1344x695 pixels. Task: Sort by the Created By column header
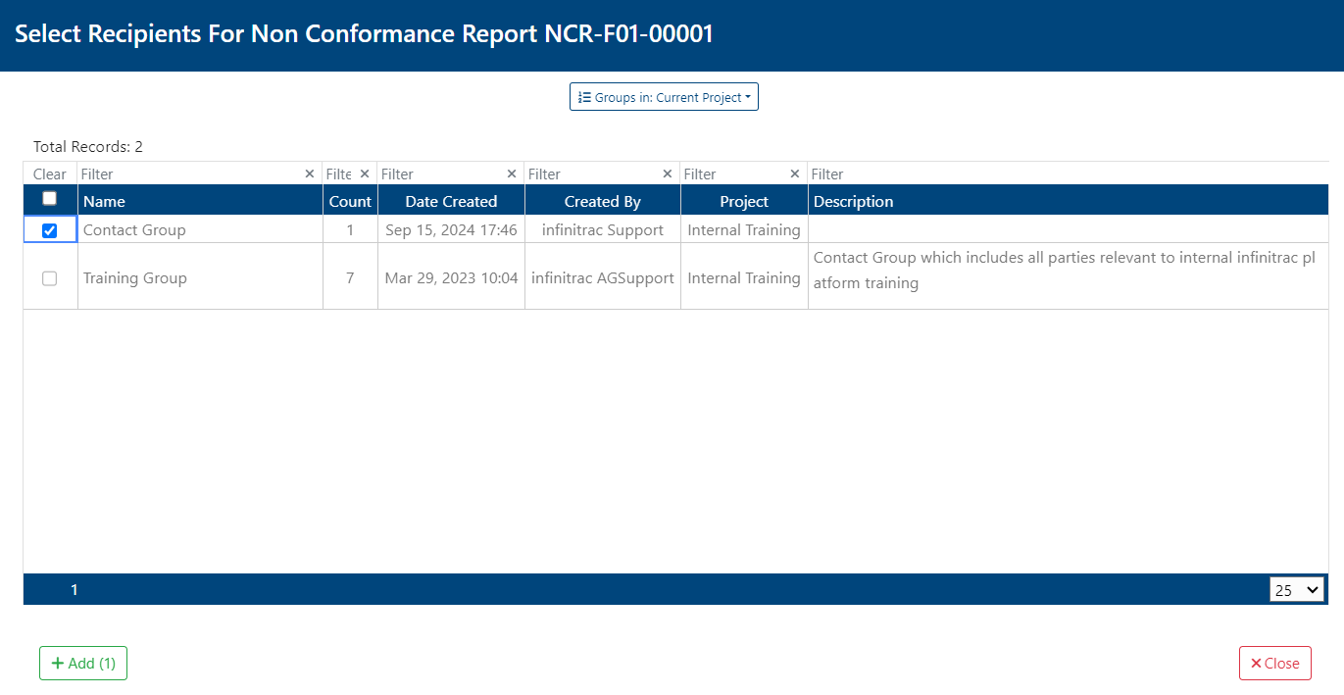pyautogui.click(x=603, y=201)
